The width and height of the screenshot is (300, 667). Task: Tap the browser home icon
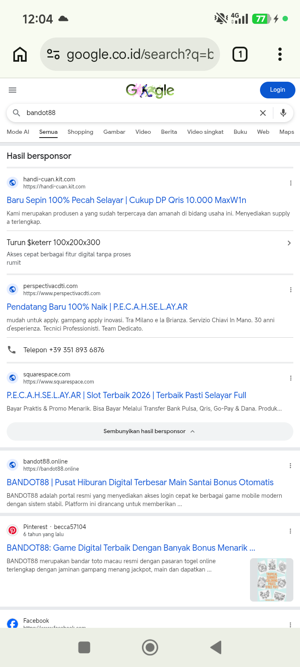tap(20, 54)
